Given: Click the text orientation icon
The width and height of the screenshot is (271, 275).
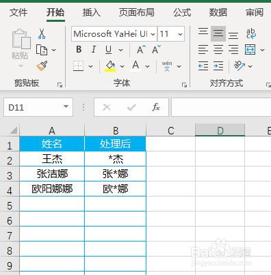Looking at the screenshot, I should [x=240, y=66].
